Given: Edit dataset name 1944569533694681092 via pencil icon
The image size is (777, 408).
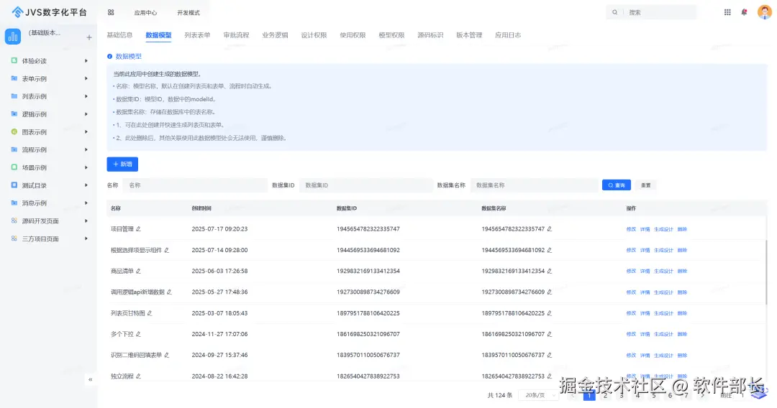Looking at the screenshot, I should pyautogui.click(x=550, y=250).
